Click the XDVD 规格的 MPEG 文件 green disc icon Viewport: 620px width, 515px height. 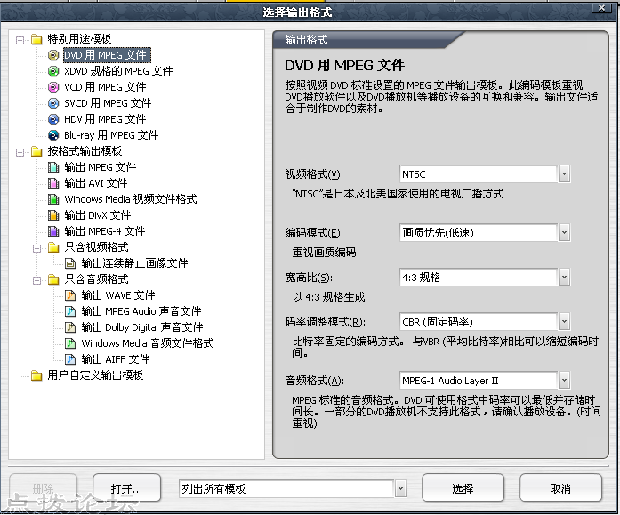pyautogui.click(x=53, y=71)
